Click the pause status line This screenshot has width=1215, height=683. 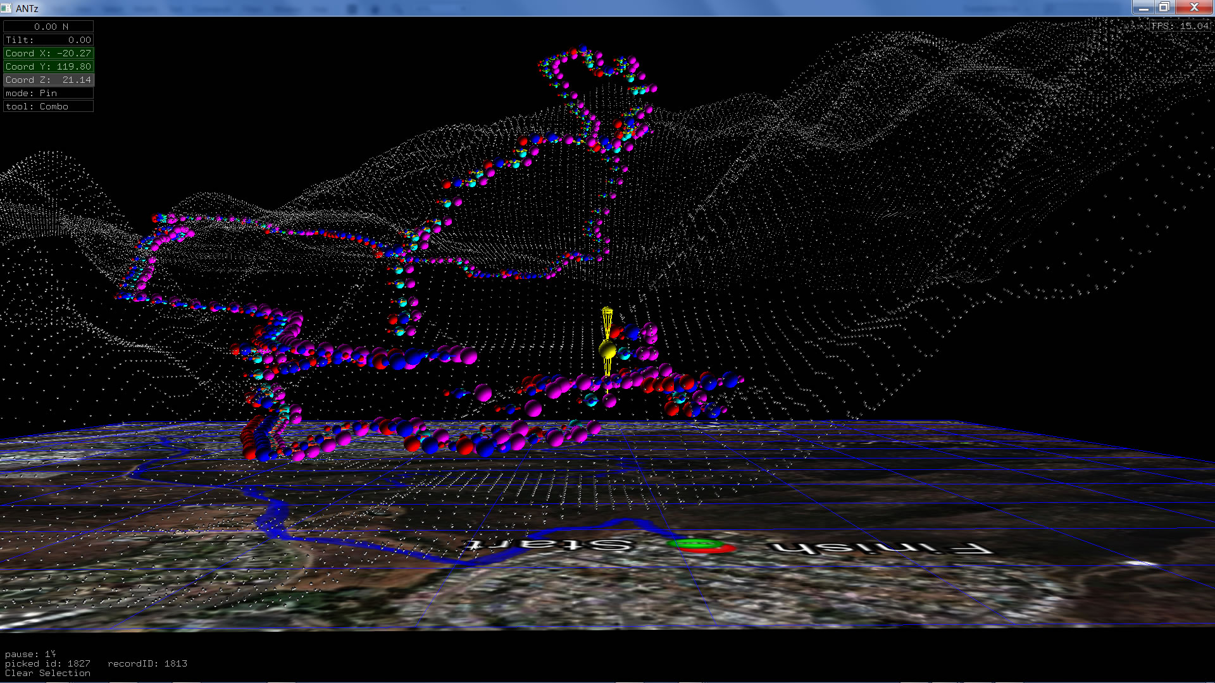[x=30, y=654]
